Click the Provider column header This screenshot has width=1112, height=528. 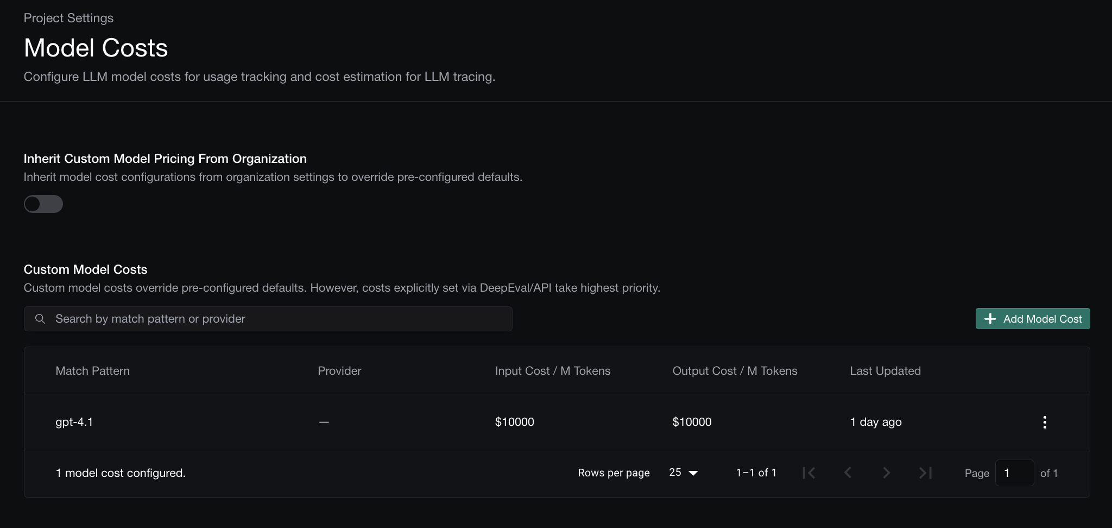coord(339,371)
